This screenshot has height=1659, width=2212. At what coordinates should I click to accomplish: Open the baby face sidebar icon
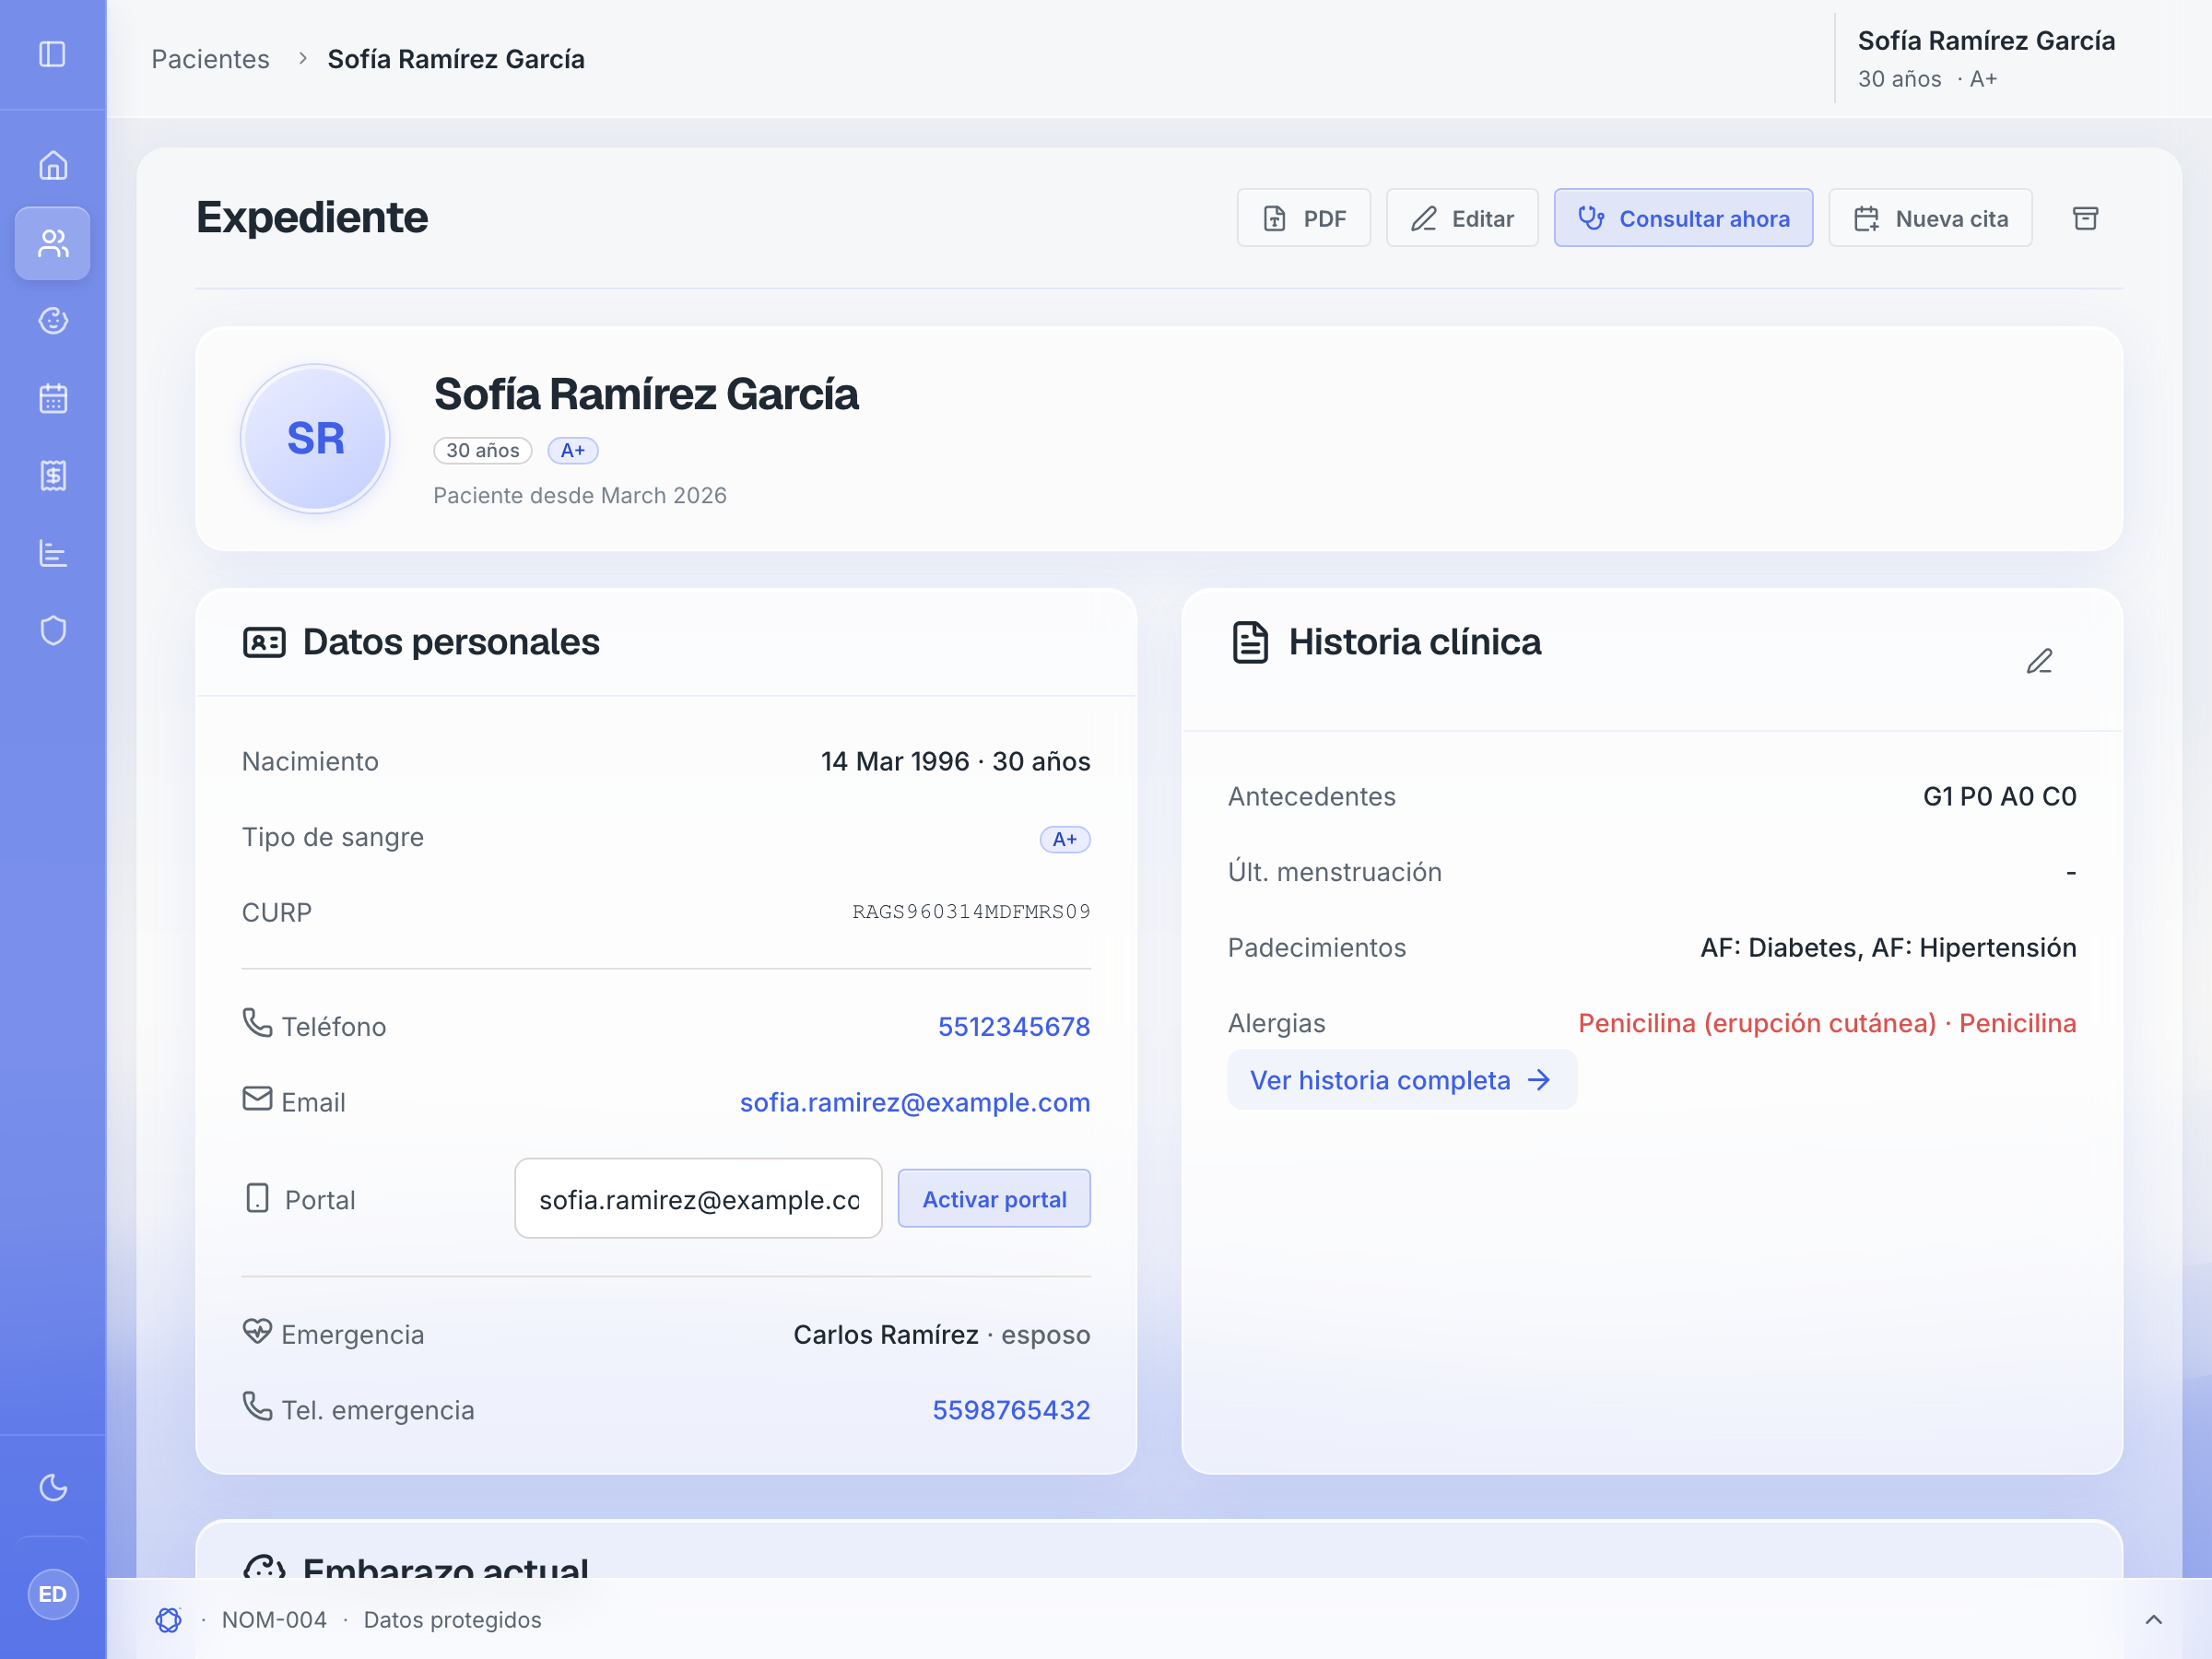coord(53,321)
